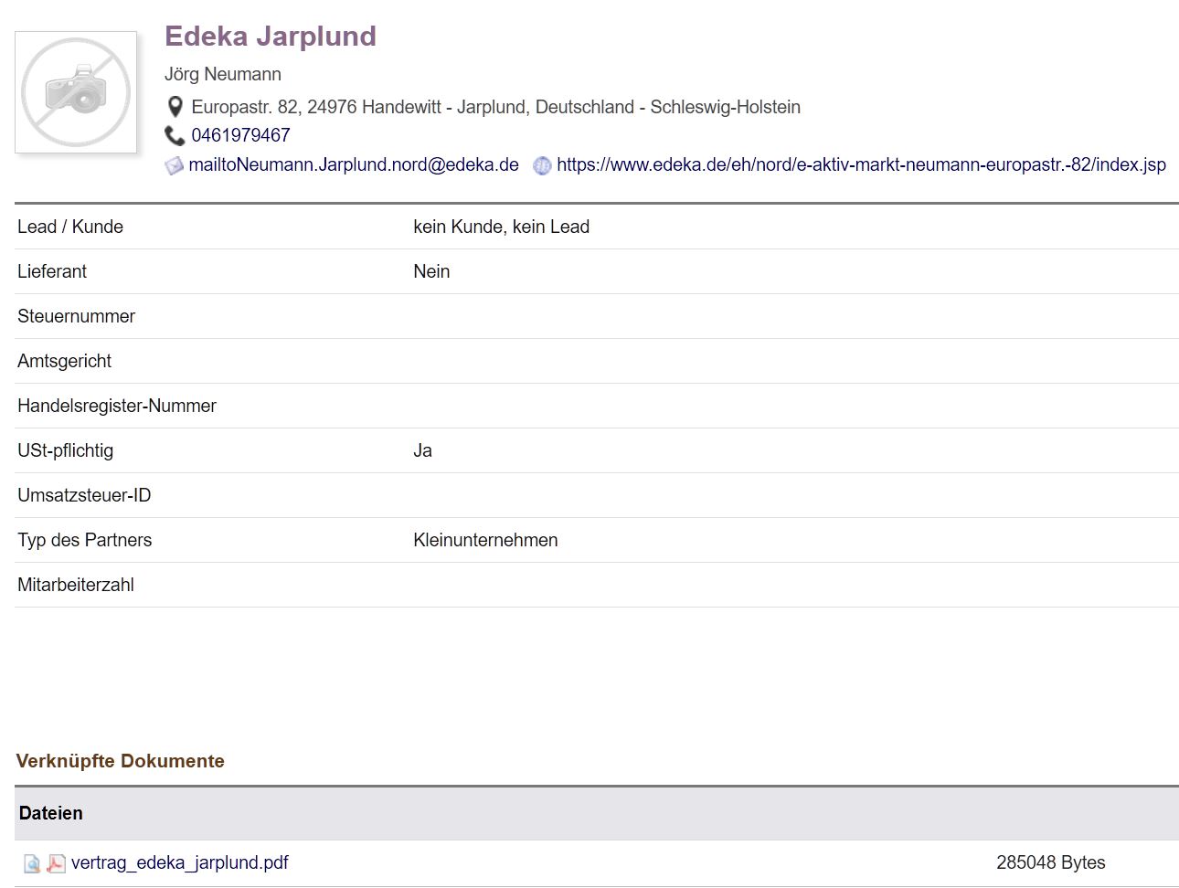Click the location pin icon beside the address
This screenshot has width=1179, height=888.
coord(175,107)
